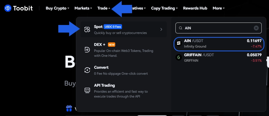Open the Rewards Hub page
269x116 pixels.
tap(195, 8)
